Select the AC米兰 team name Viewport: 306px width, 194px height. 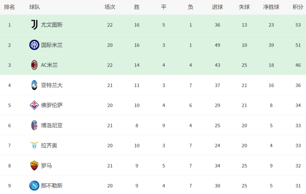49,65
